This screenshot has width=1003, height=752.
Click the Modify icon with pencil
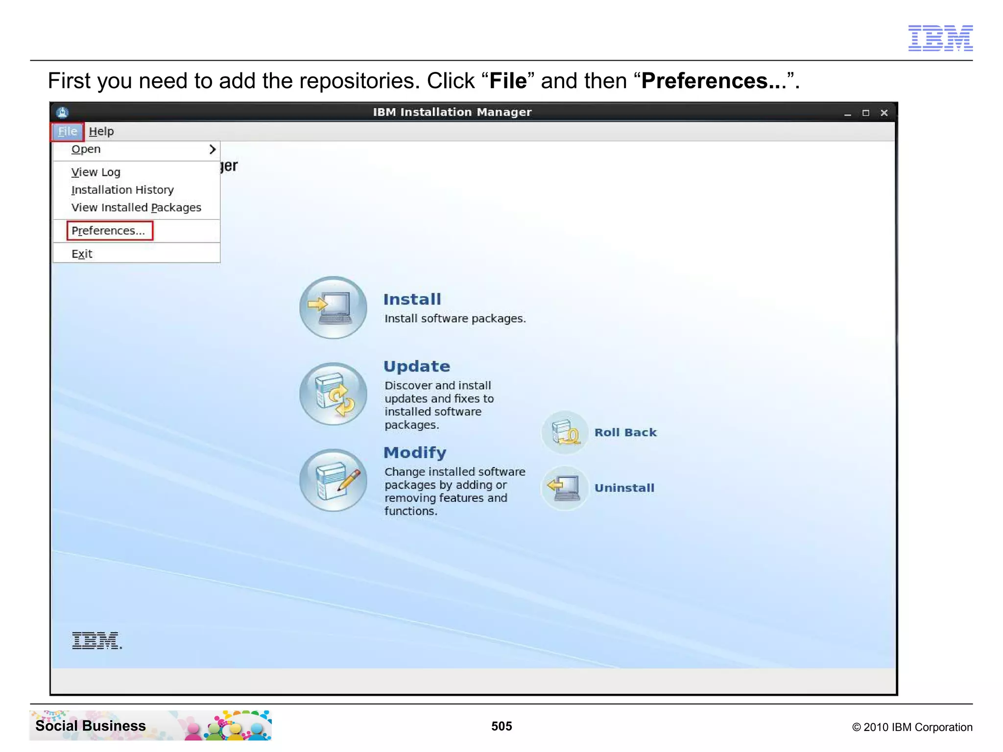point(333,480)
